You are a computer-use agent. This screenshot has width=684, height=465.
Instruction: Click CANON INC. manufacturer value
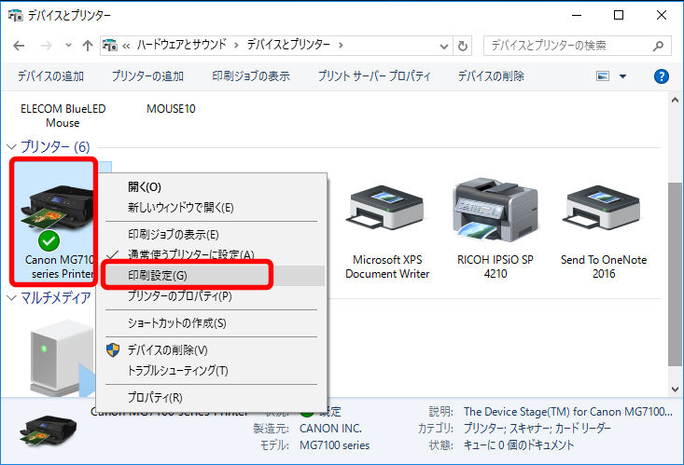(x=330, y=429)
